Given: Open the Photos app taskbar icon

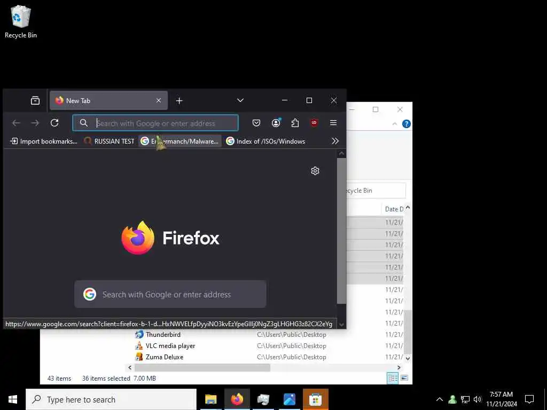Looking at the screenshot, I should coord(290,399).
